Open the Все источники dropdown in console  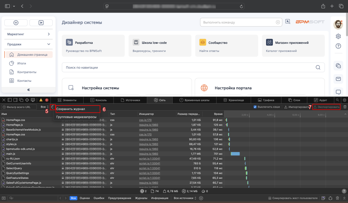[185, 198]
